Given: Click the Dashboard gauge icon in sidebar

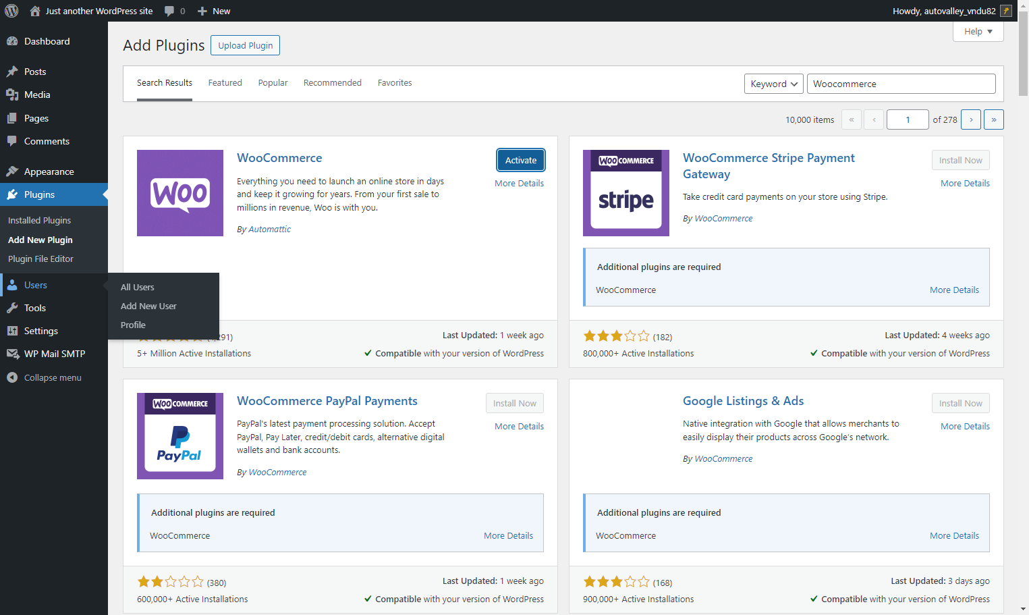Looking at the screenshot, I should (x=12, y=41).
